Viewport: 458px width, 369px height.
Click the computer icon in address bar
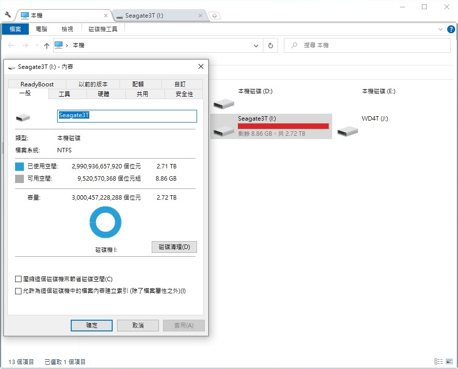[x=59, y=45]
